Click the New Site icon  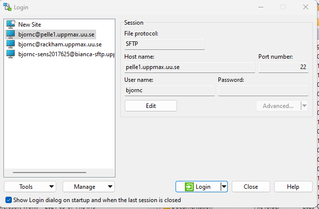point(11,24)
